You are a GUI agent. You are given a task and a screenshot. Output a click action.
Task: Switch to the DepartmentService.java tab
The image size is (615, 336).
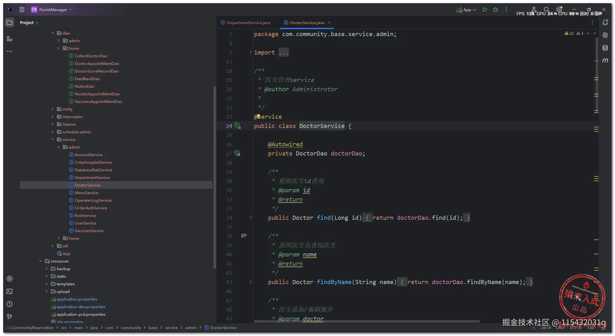pyautogui.click(x=246, y=22)
